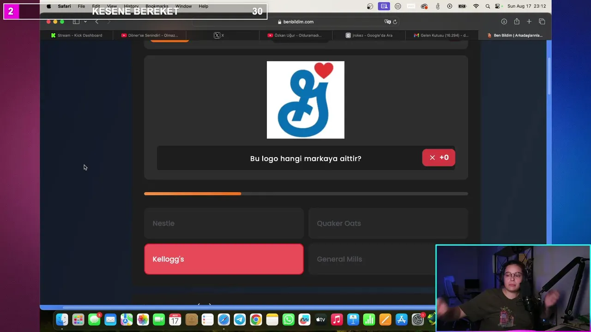Open Creative Cloud menu bar icon

(x=424, y=6)
